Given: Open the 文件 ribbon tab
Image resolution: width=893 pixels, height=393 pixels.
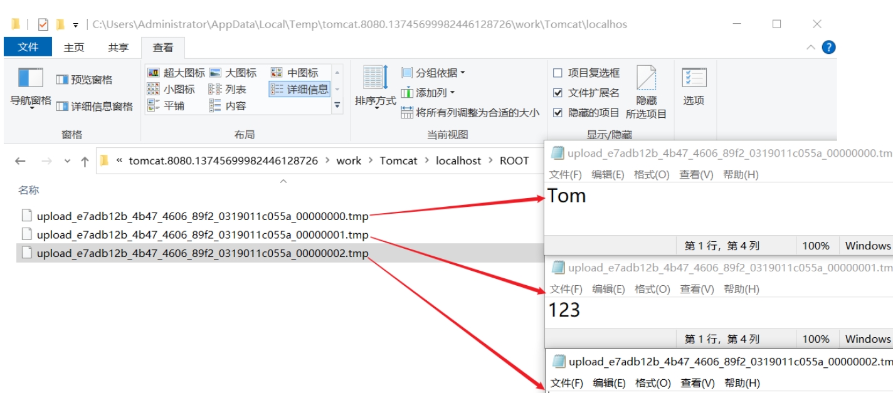Looking at the screenshot, I should 28,48.
